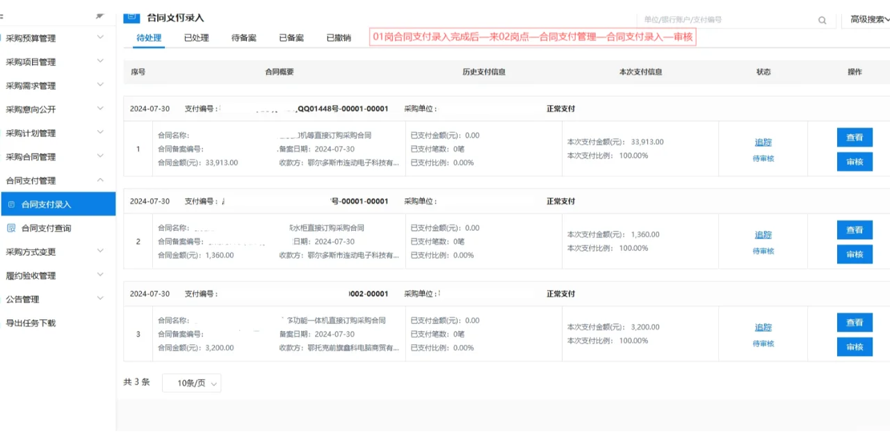
Task: Switch to 待处理 tab
Action: (x=149, y=38)
